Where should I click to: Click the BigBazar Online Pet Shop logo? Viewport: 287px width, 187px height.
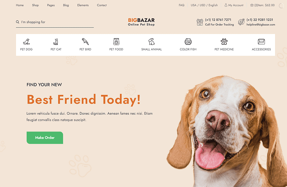point(141,22)
